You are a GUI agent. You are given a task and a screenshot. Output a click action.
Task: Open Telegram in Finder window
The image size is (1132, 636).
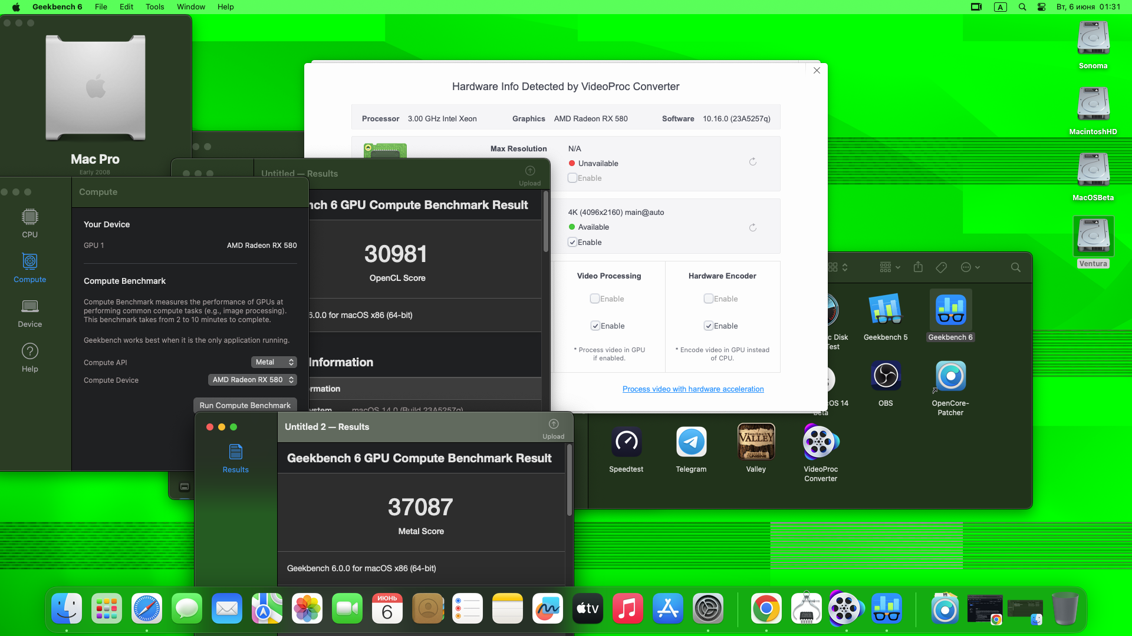pyautogui.click(x=691, y=449)
